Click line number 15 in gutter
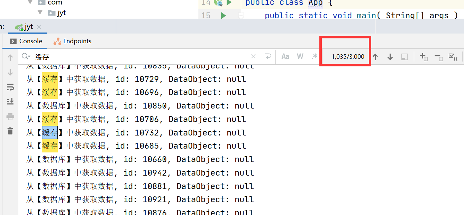 (206, 16)
